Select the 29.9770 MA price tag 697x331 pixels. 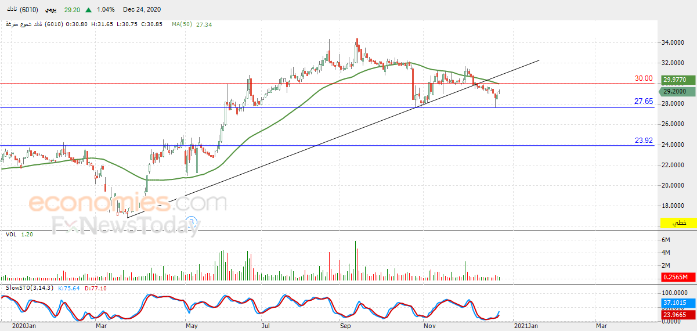[x=676, y=80]
